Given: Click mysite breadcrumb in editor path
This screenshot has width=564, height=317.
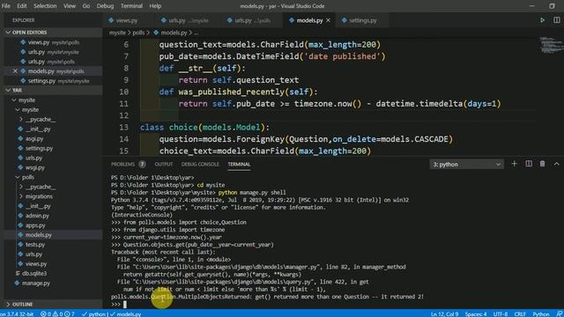Looking at the screenshot, I should [117, 33].
